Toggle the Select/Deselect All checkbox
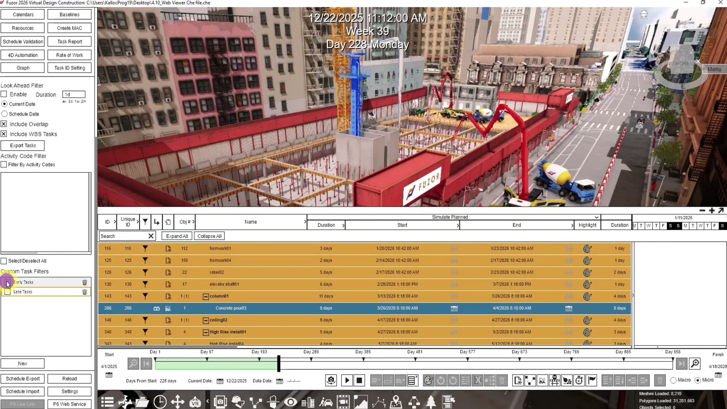The width and height of the screenshot is (727, 409). pyautogui.click(x=4, y=261)
